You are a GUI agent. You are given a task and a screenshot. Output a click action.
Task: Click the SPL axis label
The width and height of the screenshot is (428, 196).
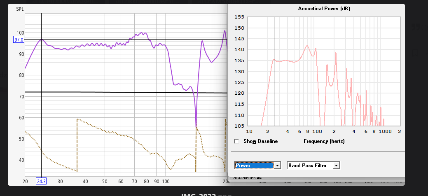20,9
